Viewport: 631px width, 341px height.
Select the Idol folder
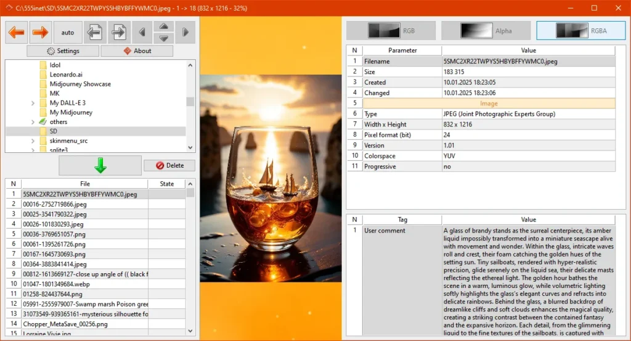[55, 65]
